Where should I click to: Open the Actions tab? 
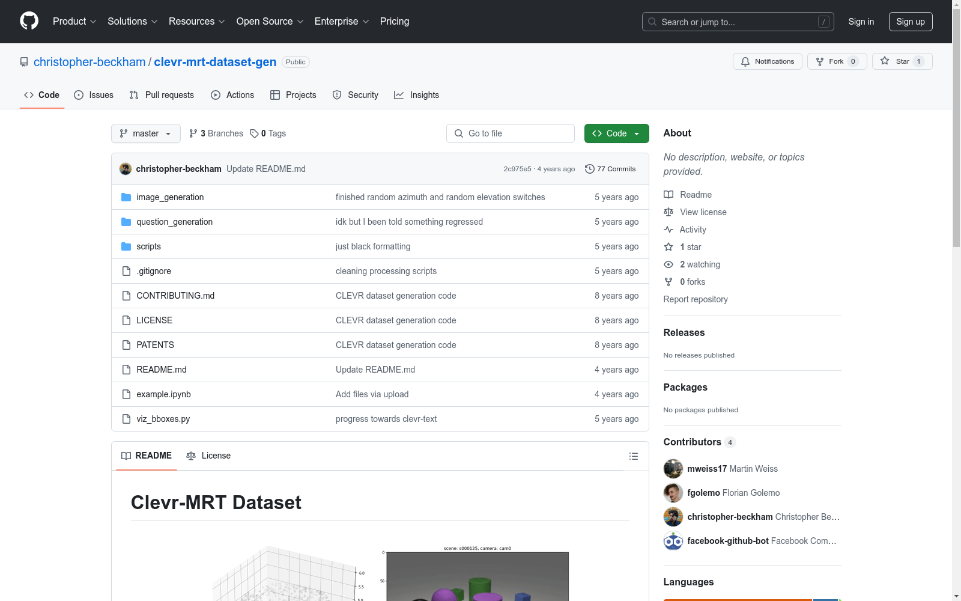click(232, 95)
